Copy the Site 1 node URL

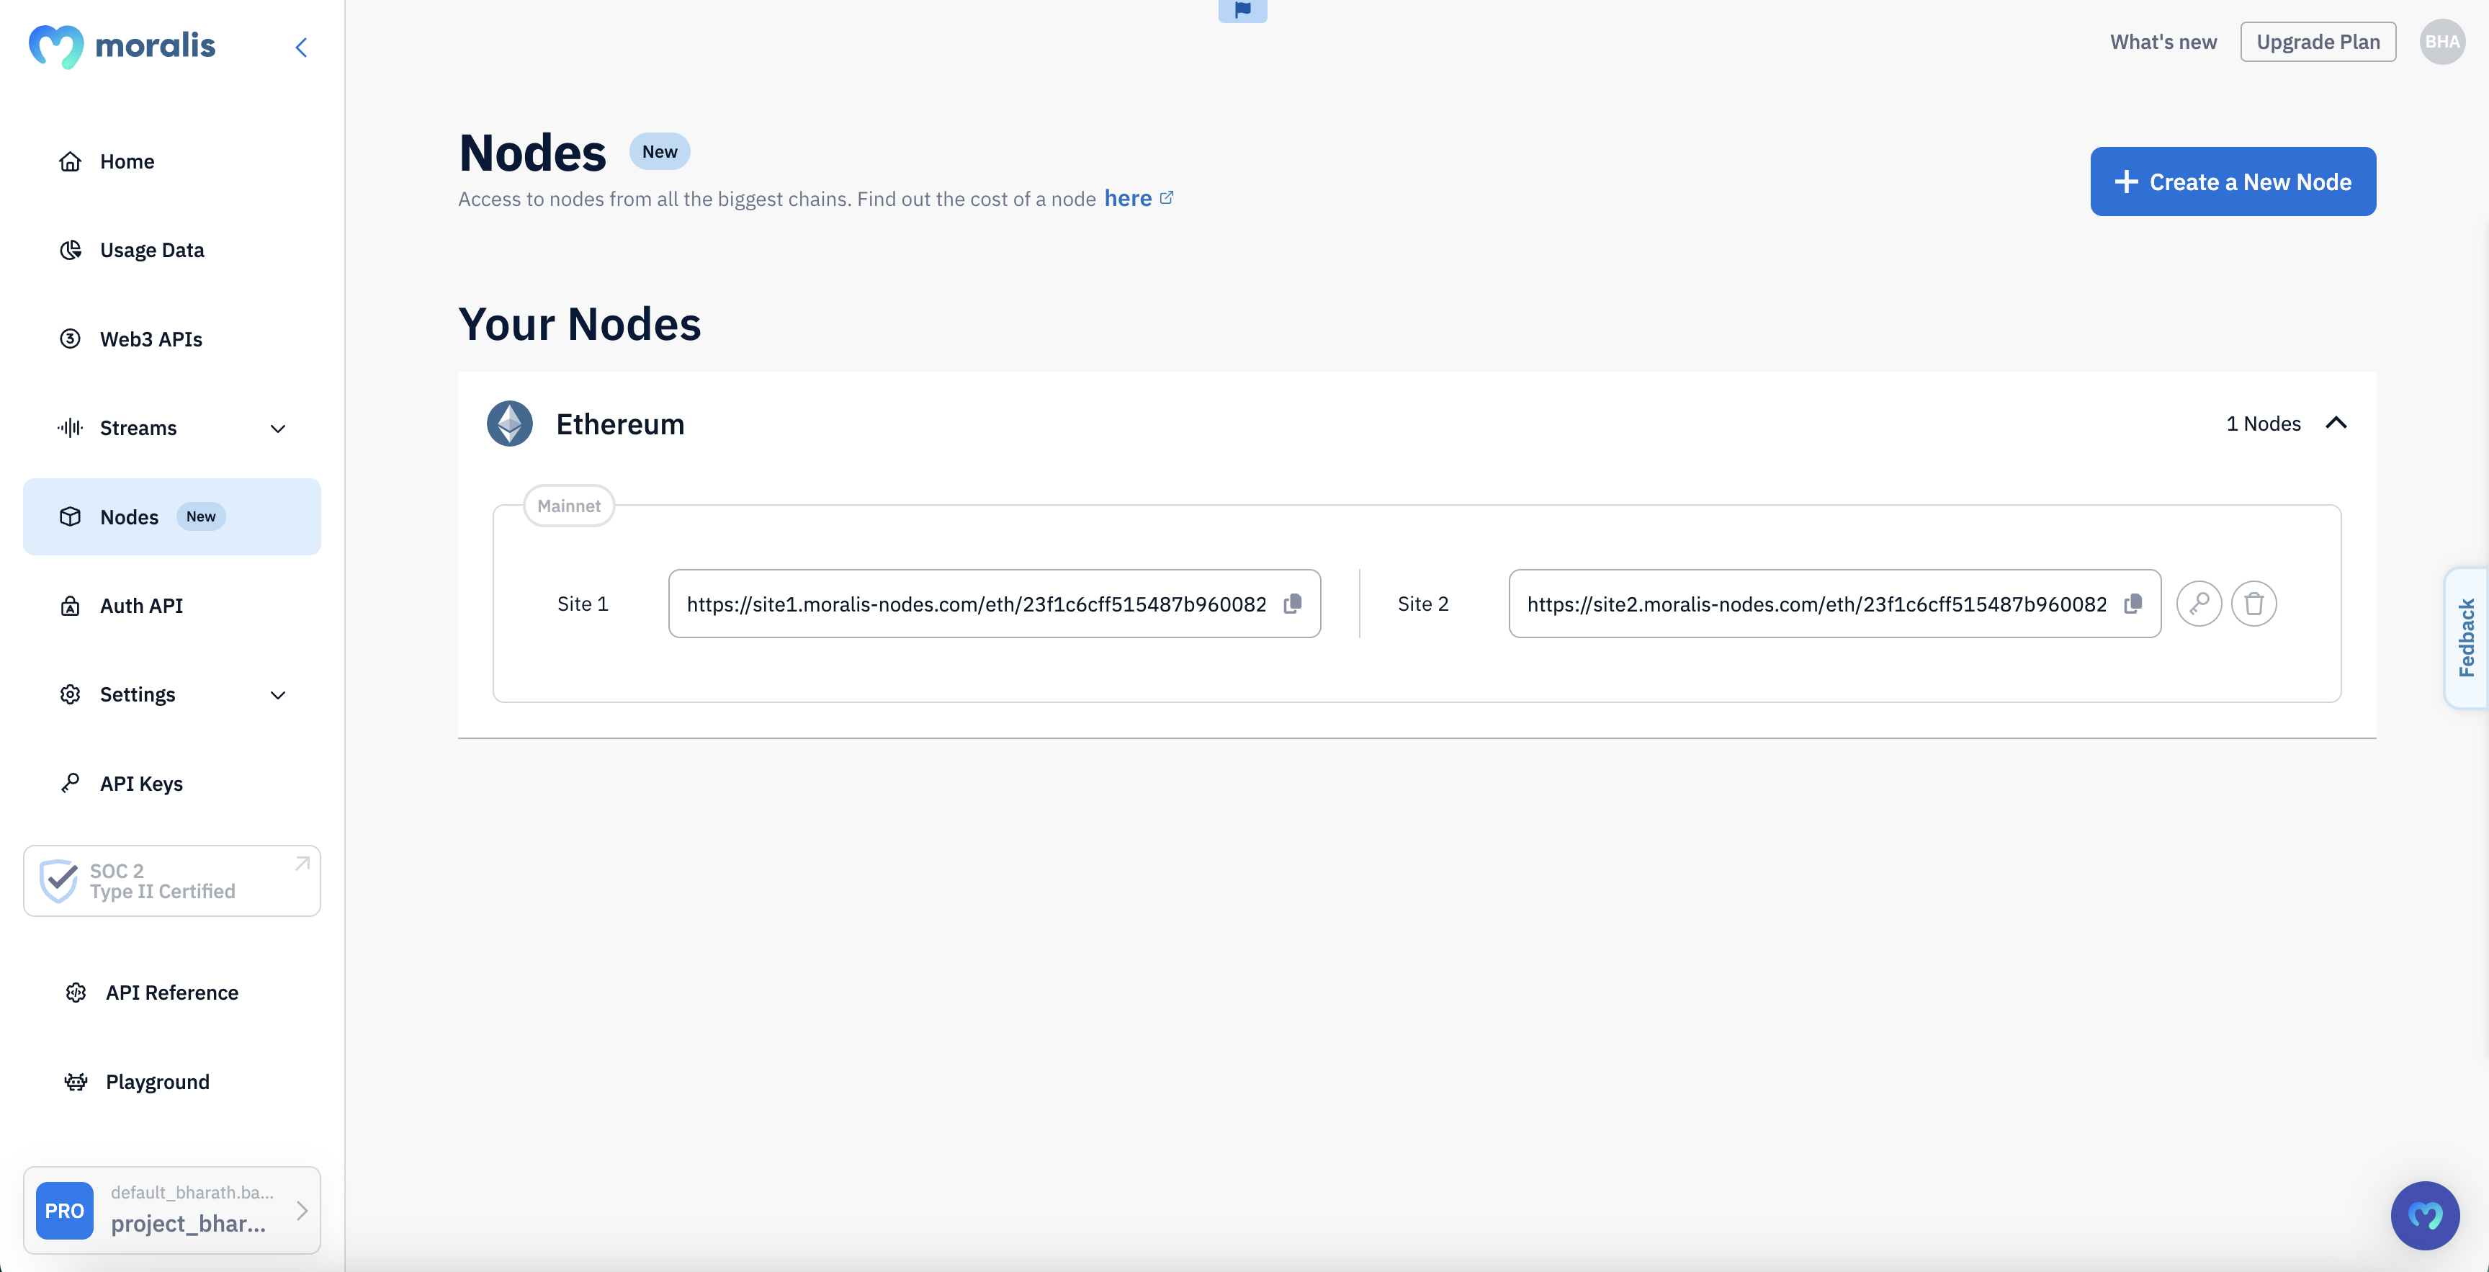1292,603
